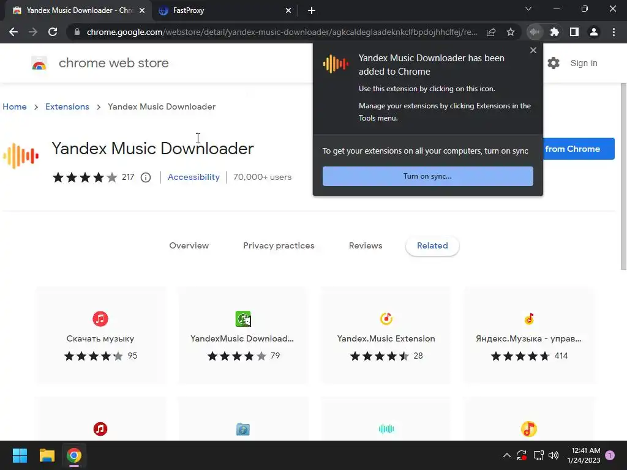
Task: Show hidden system tray icons
Action: 506,455
